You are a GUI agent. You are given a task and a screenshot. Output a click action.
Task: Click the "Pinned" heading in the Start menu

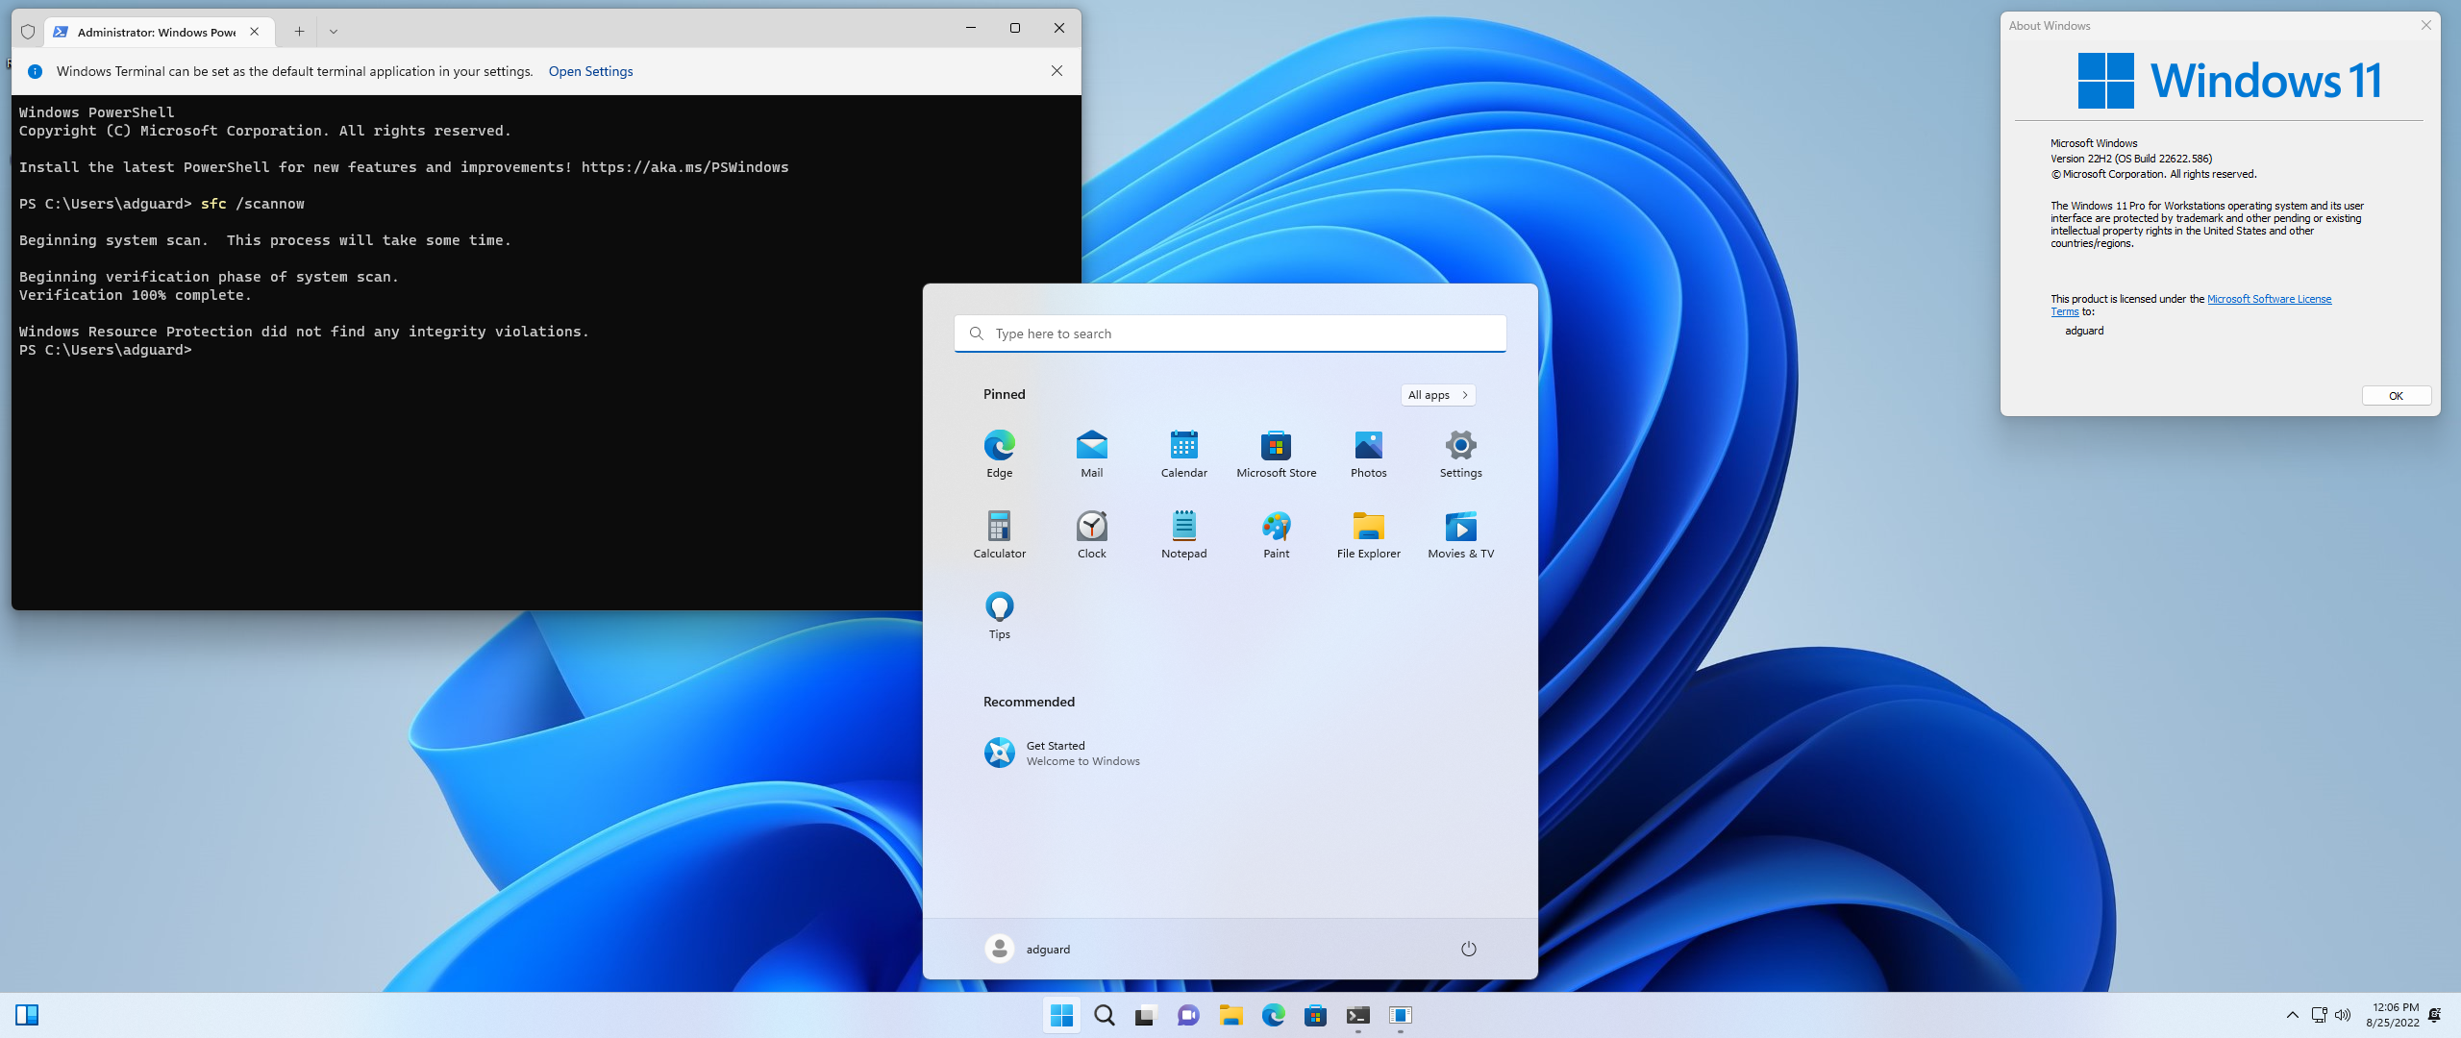[1004, 394]
